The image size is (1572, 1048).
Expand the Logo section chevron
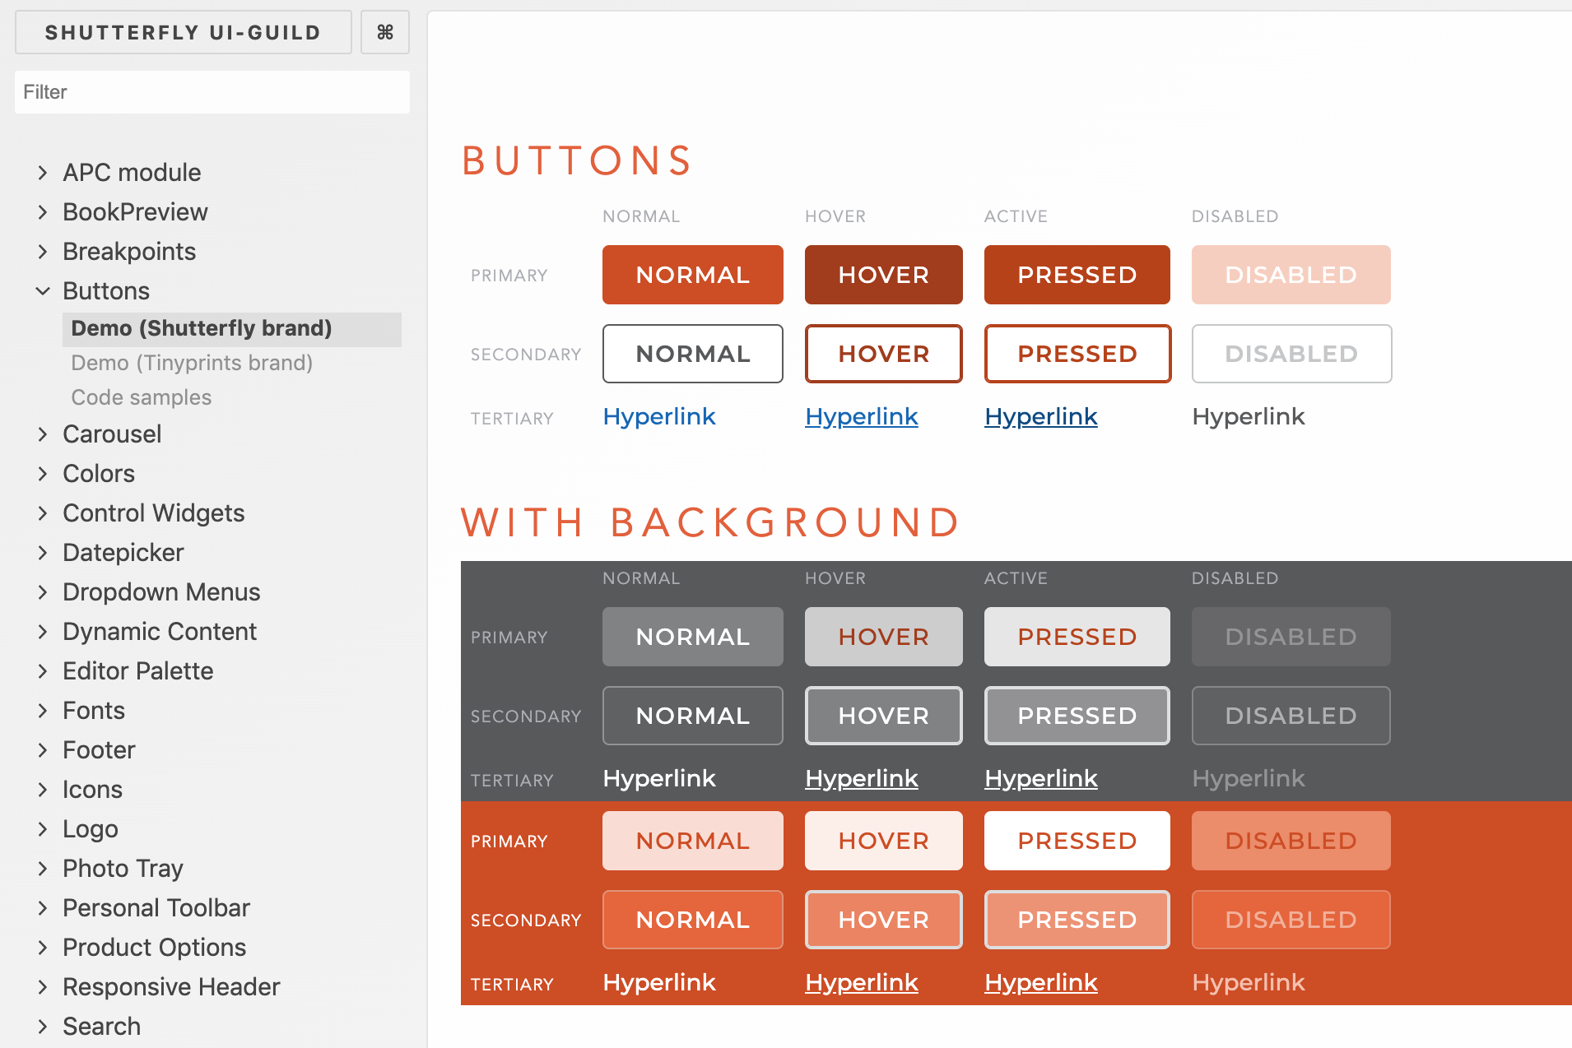[43, 829]
